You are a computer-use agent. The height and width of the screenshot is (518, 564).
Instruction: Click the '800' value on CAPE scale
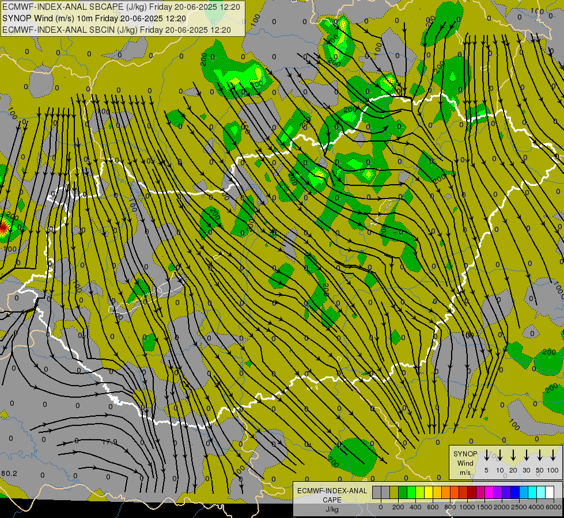450,507
